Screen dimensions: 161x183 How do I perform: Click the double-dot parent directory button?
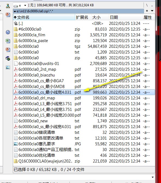152,5
